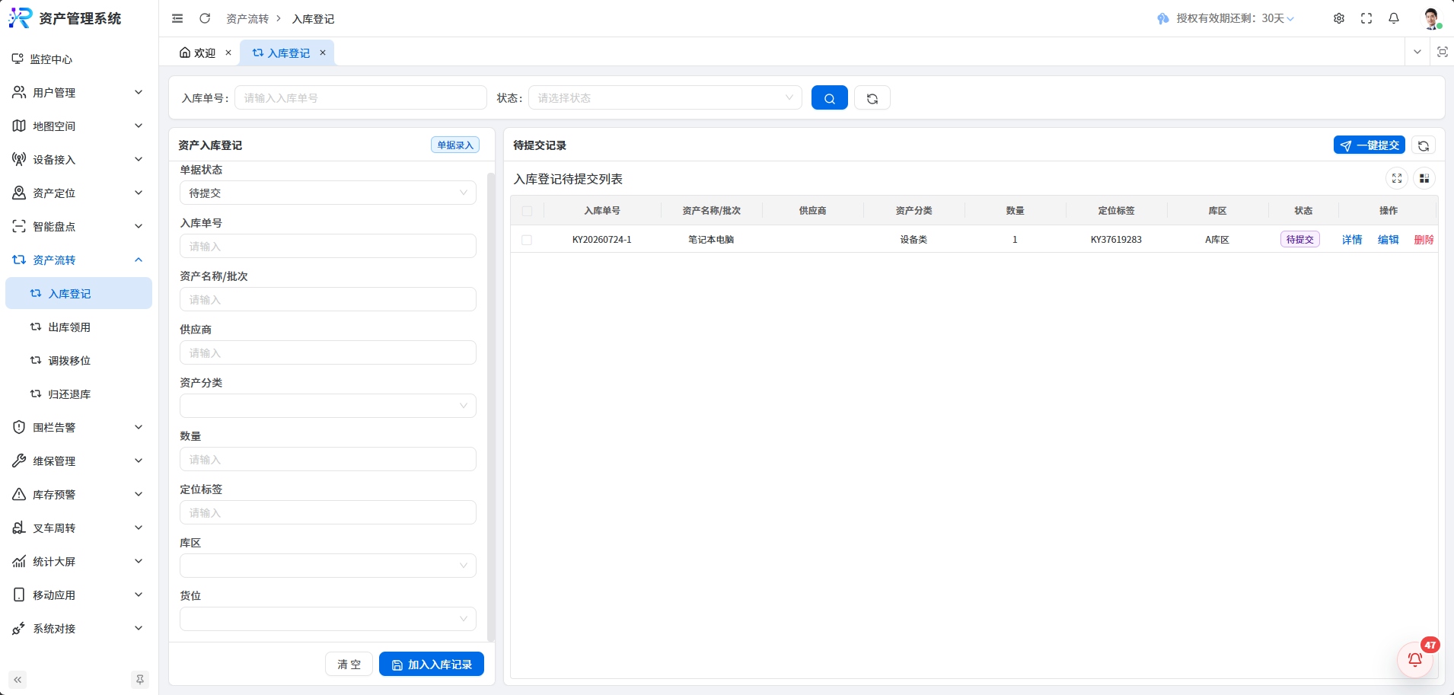
Task: Expand the tabs list dropdown arrow
Action: [x=1417, y=52]
